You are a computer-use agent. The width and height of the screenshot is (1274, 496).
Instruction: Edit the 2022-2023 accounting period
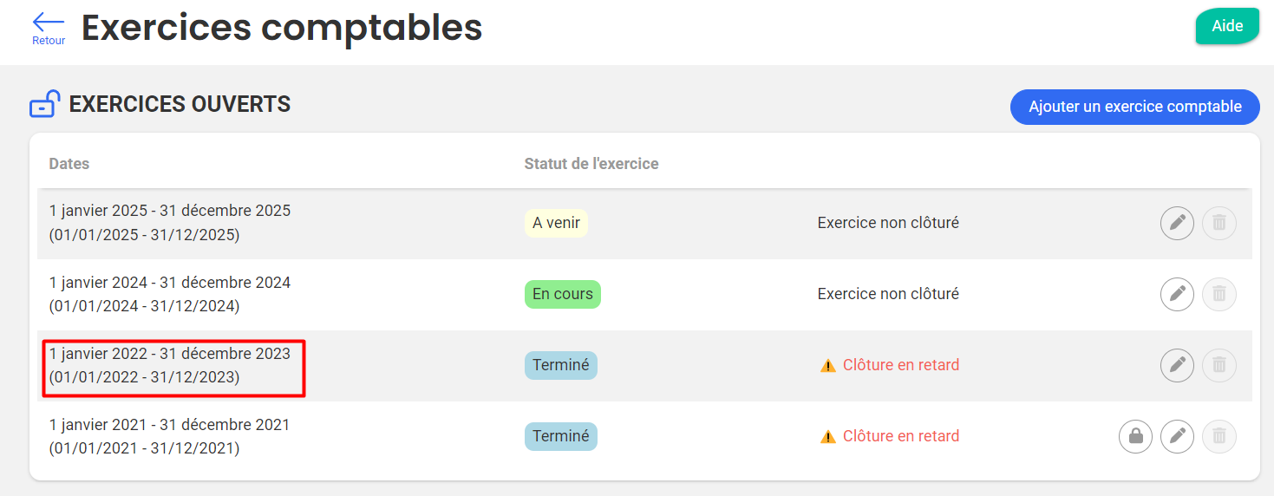pos(1177,365)
